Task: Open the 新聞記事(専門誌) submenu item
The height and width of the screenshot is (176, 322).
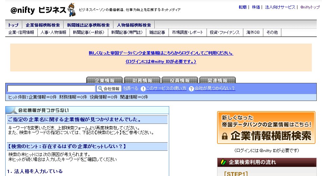Action: tap(127, 32)
